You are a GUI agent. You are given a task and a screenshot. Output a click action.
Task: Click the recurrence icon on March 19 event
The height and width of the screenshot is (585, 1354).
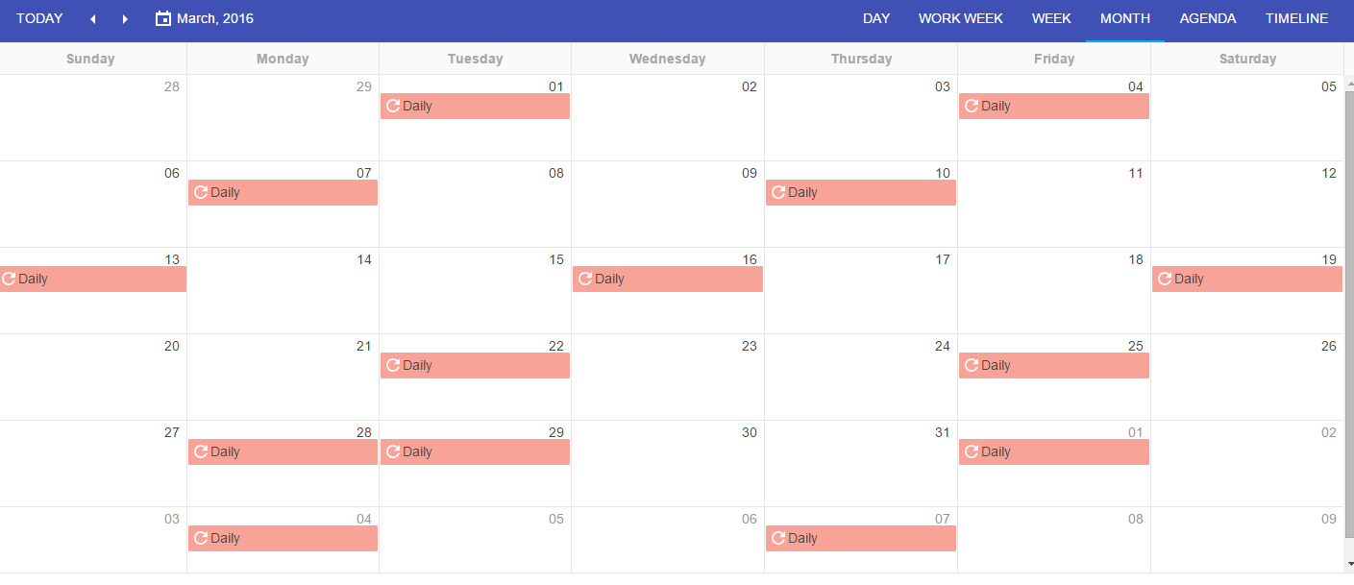(x=1164, y=279)
